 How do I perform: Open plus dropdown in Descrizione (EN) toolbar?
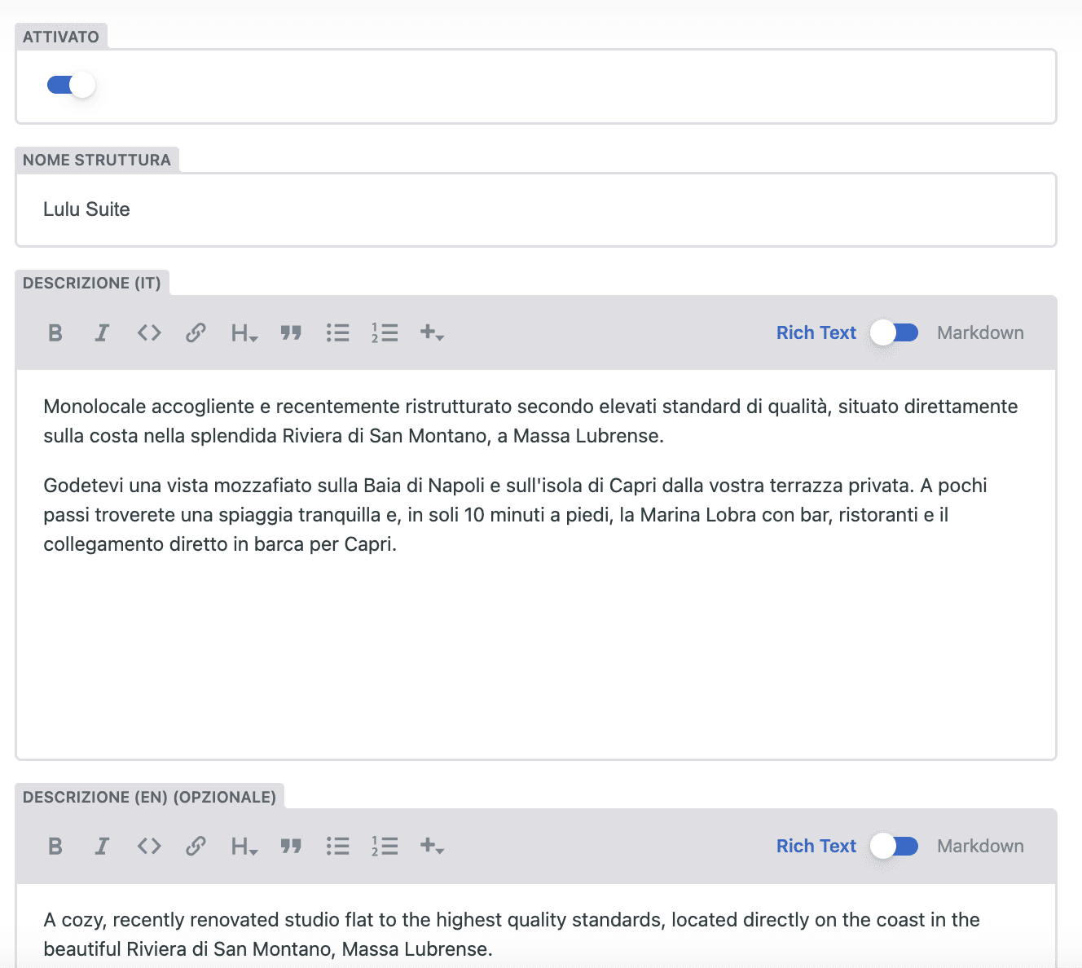432,846
